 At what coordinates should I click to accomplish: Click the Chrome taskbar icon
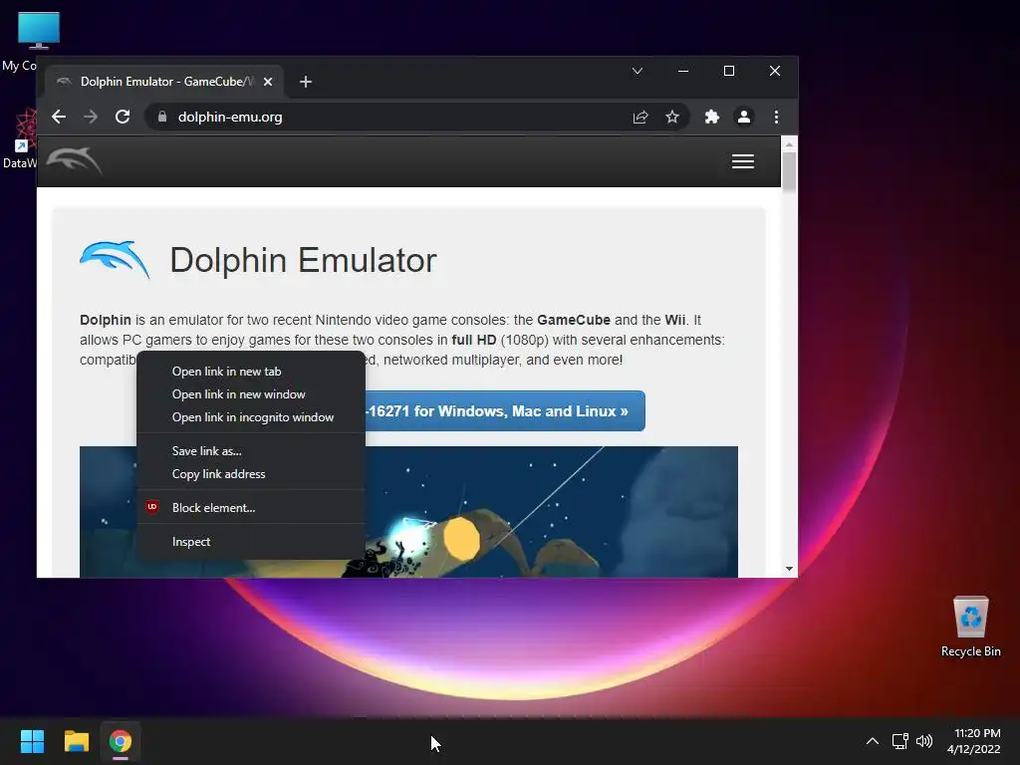point(121,741)
